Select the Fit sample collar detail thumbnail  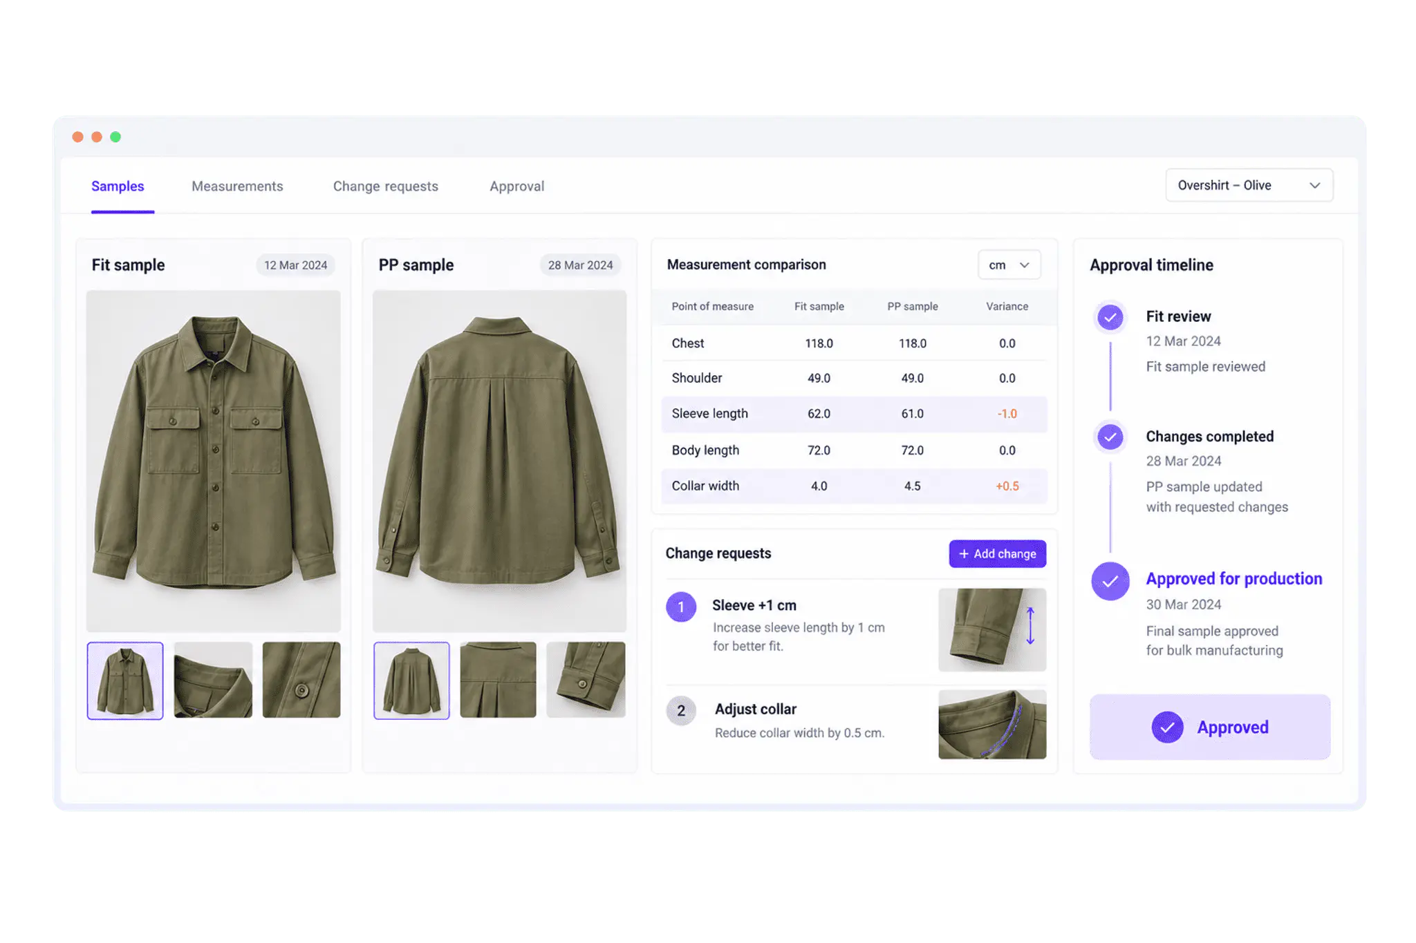[x=213, y=680]
